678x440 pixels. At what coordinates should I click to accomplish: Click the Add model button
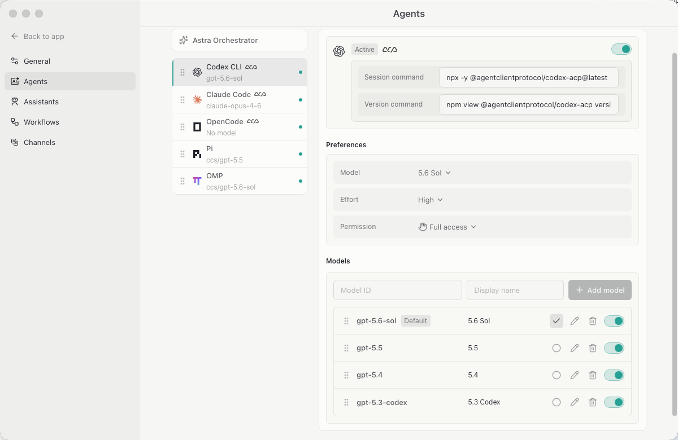click(600, 290)
